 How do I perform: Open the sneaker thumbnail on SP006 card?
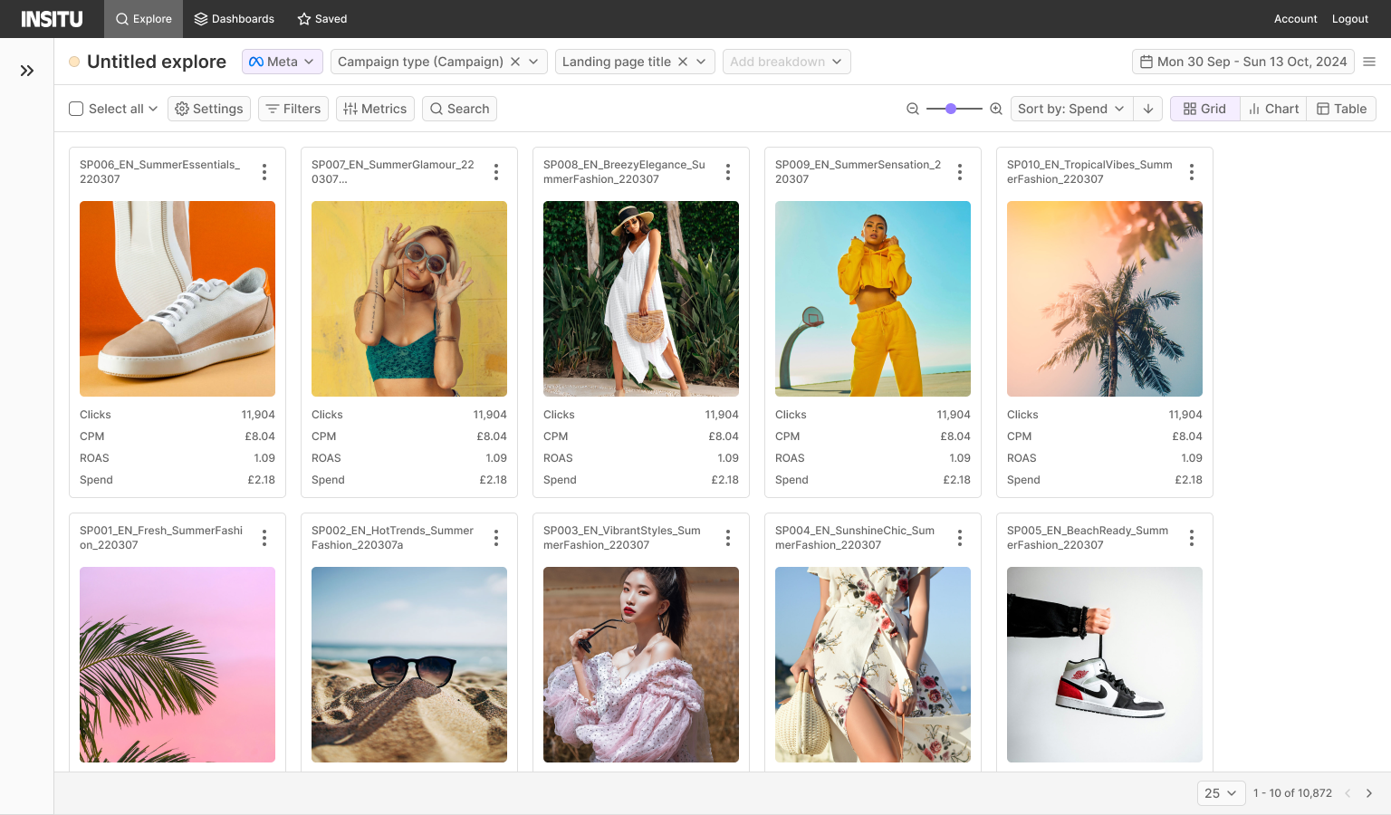click(x=177, y=299)
